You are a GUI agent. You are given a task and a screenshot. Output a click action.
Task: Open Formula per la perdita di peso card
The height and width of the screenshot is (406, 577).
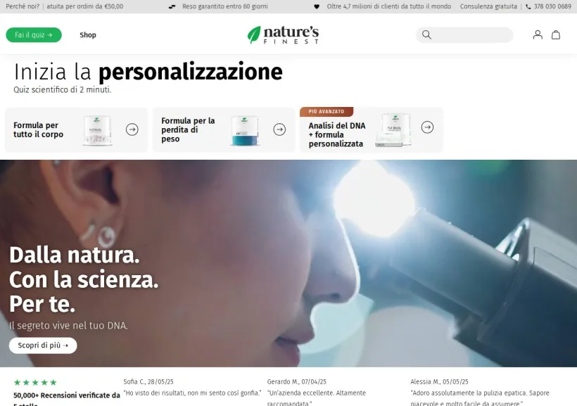[x=224, y=129]
